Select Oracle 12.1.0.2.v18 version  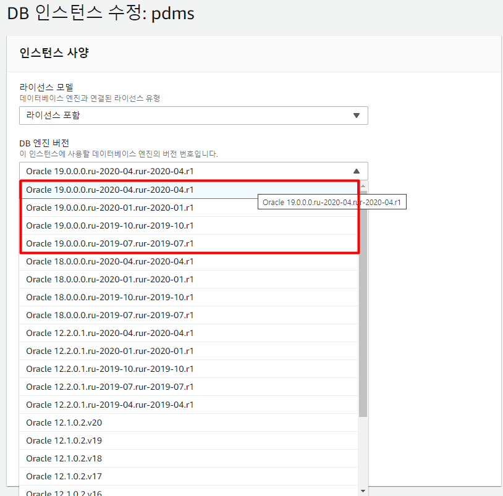point(188,459)
